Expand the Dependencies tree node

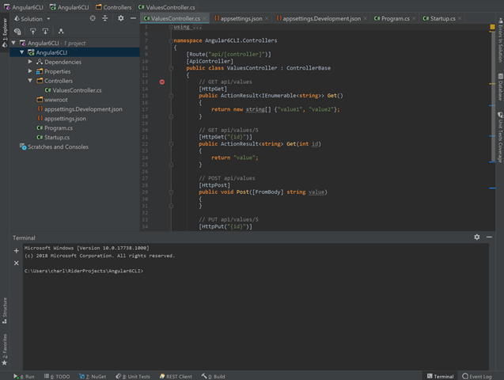[30, 62]
